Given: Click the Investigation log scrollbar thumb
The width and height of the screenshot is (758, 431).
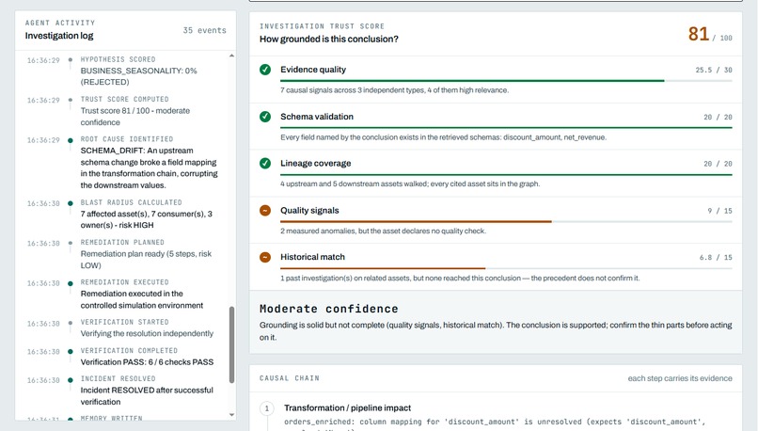Looking at the screenshot, I should point(231,344).
